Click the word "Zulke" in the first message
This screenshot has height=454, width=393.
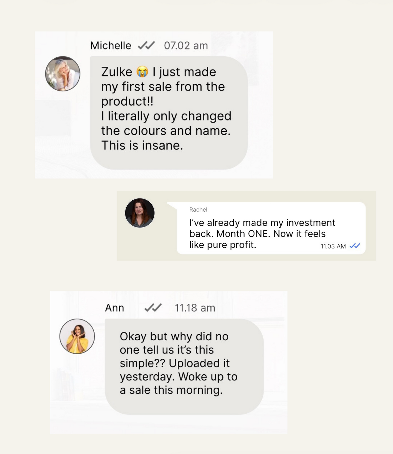point(117,72)
